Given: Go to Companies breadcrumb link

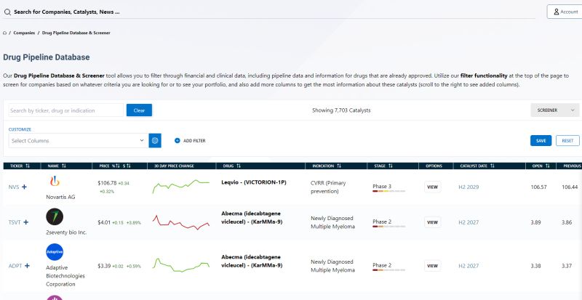Looking at the screenshot, I should point(24,33).
